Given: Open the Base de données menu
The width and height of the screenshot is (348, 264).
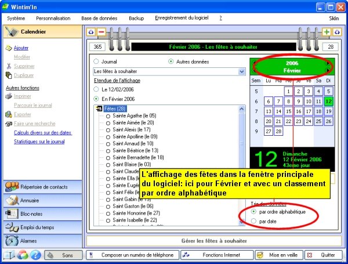Looking at the screenshot, I should [99, 18].
